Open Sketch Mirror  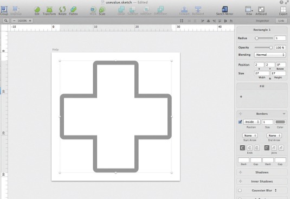[x=224, y=10]
